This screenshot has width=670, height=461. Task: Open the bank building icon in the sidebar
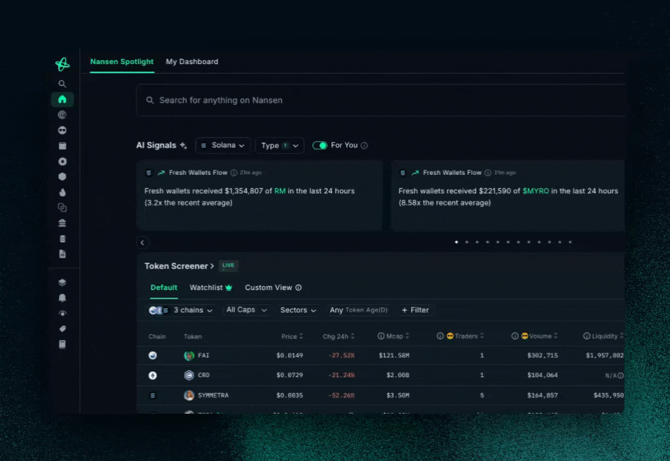pyautogui.click(x=62, y=223)
